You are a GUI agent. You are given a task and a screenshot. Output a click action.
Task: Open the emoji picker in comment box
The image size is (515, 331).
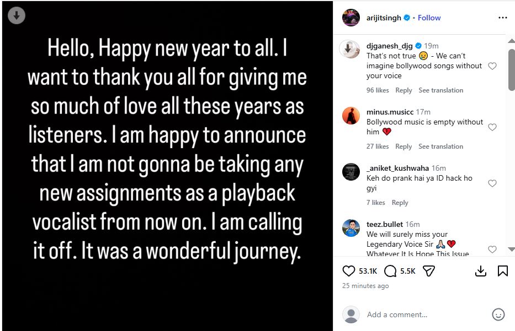[x=498, y=314]
